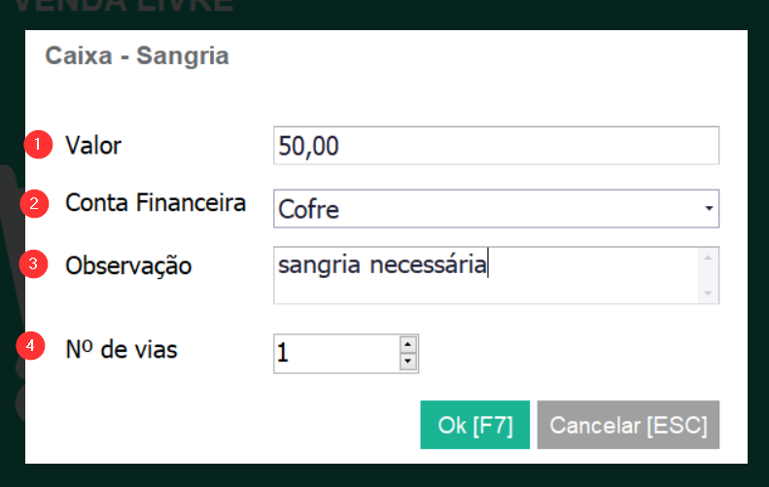This screenshot has height=487, width=769.
Task: Select the Cofre combo box
Action: click(x=496, y=209)
